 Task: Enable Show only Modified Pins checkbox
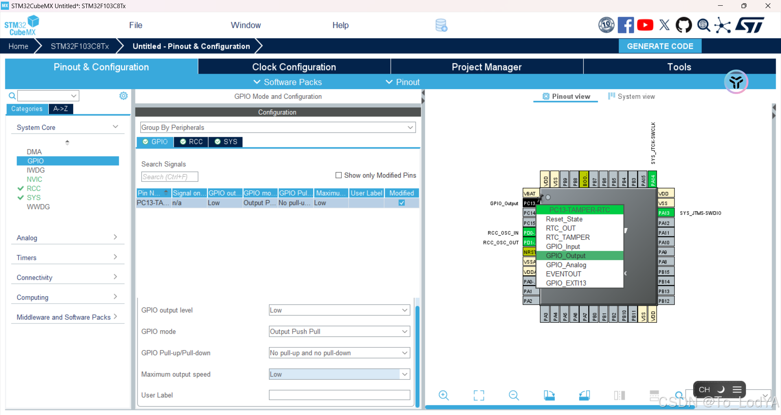tap(338, 175)
